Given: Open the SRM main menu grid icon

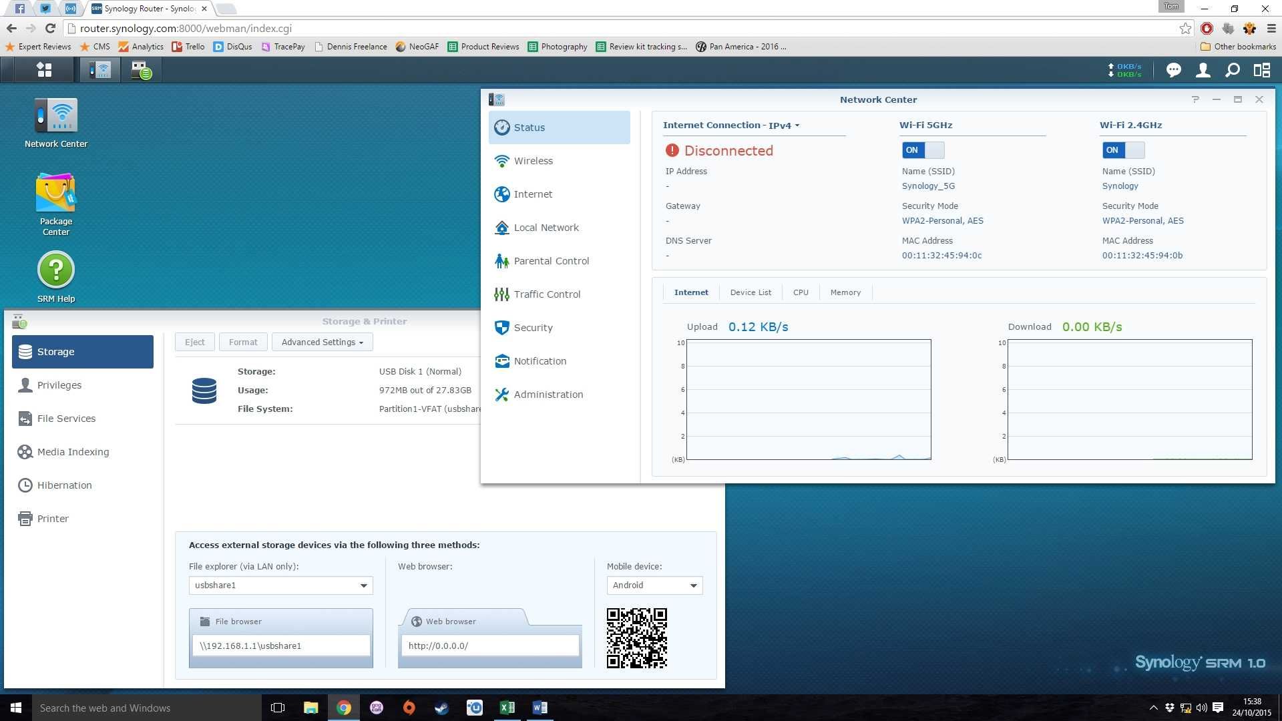Looking at the screenshot, I should pyautogui.click(x=44, y=69).
